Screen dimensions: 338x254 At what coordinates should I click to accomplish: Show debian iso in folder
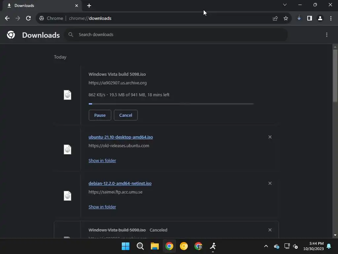point(102,207)
